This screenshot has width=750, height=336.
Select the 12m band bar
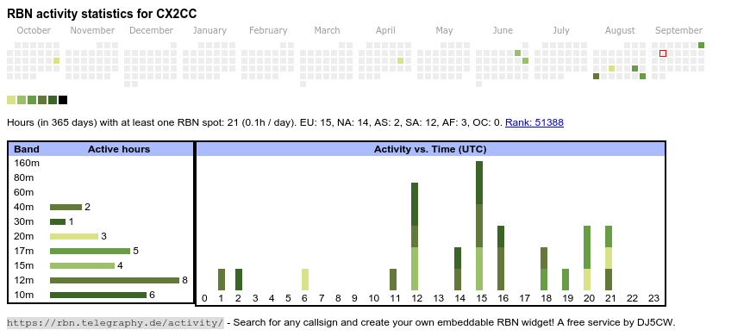coord(115,281)
